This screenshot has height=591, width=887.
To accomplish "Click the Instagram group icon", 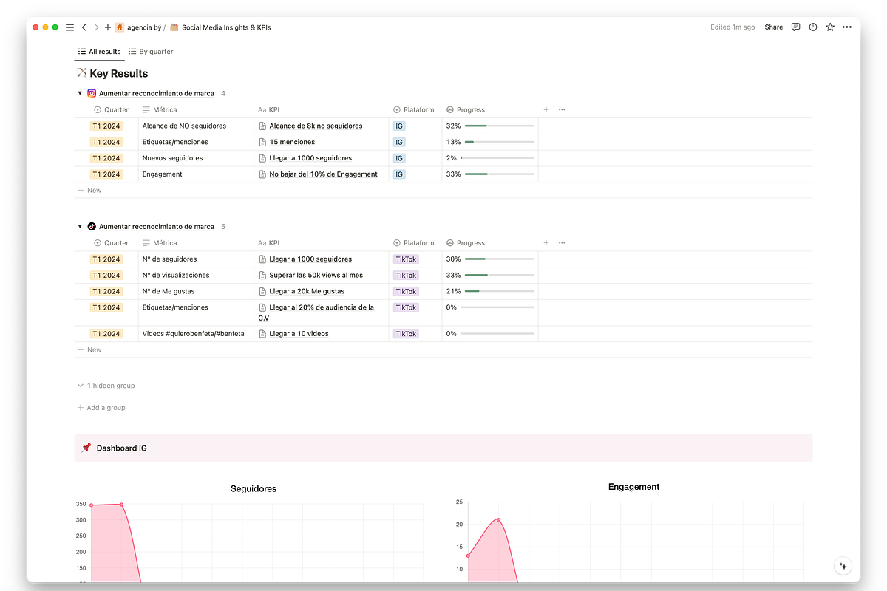I will 92,93.
